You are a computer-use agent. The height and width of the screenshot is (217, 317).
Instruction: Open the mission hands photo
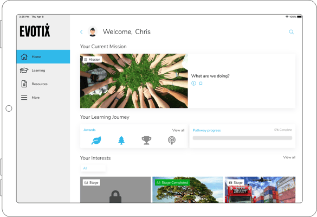coord(134,81)
